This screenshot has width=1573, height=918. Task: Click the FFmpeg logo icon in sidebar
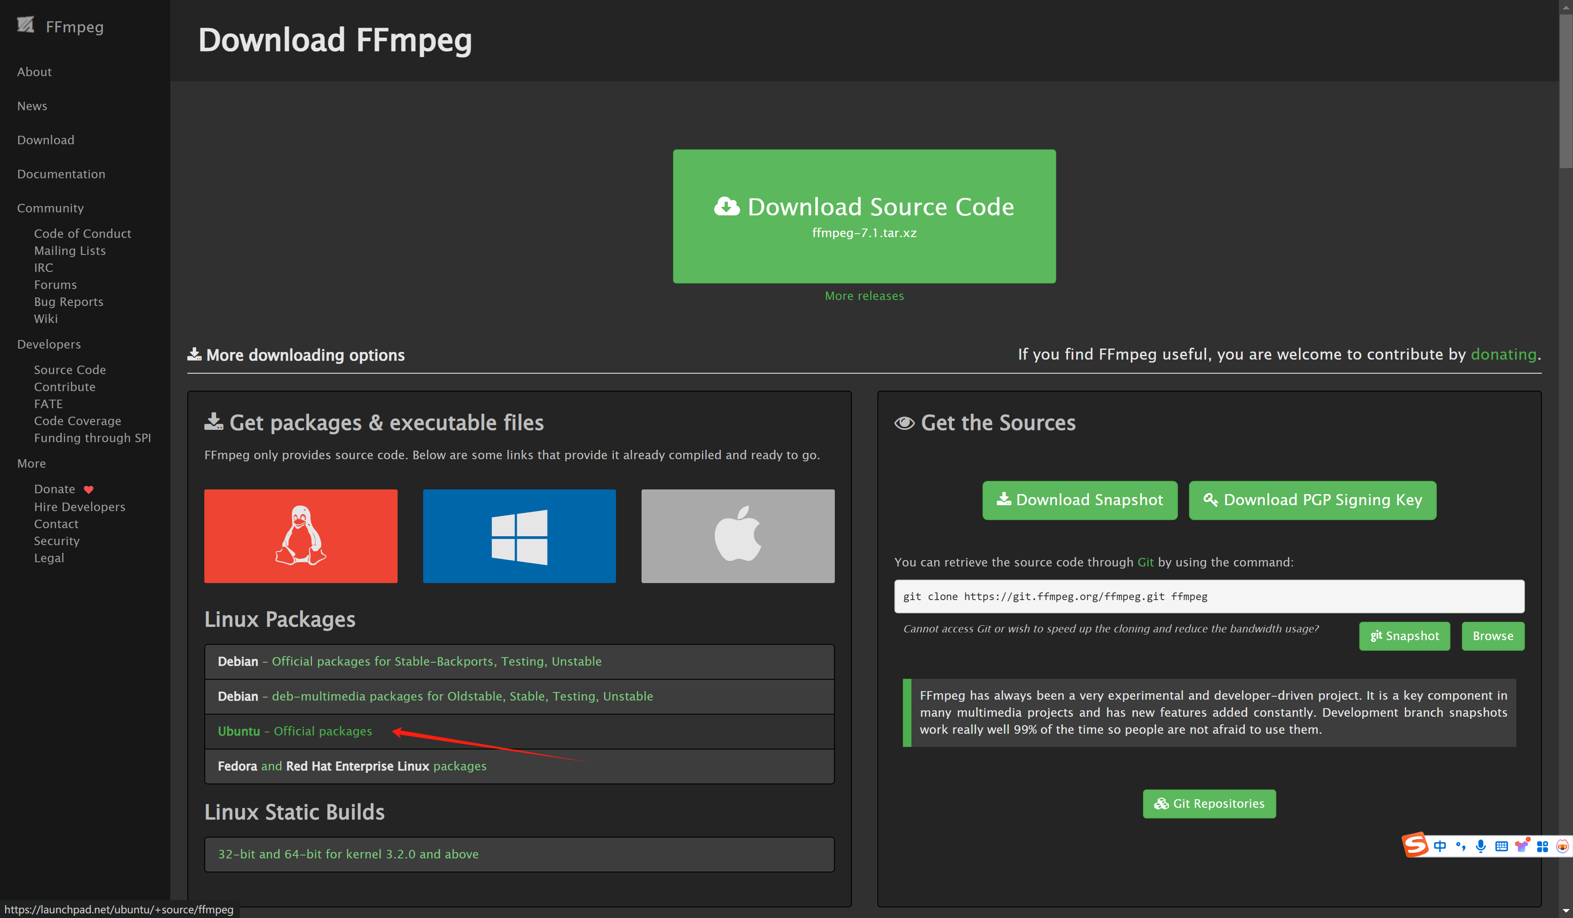(26, 25)
